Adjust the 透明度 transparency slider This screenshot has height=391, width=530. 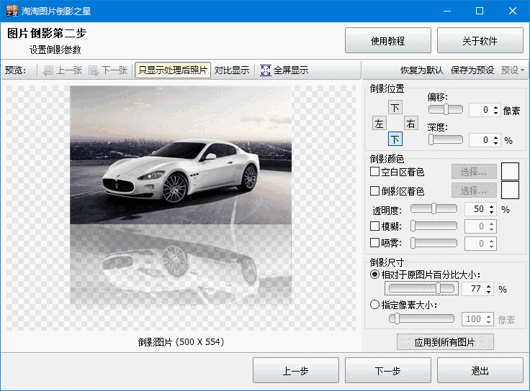click(434, 208)
